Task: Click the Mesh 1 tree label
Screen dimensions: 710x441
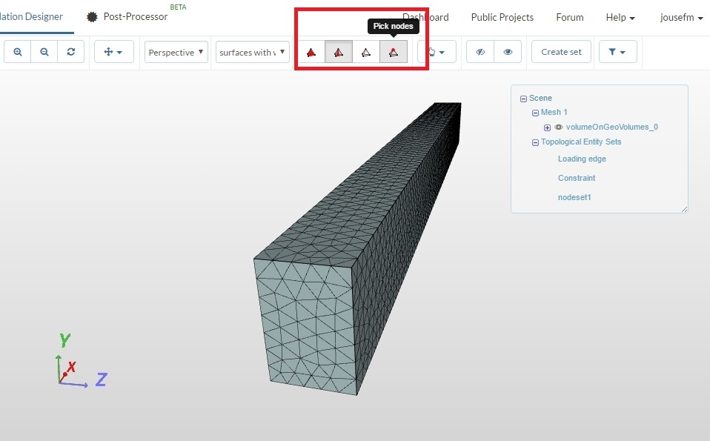Action: click(x=554, y=112)
